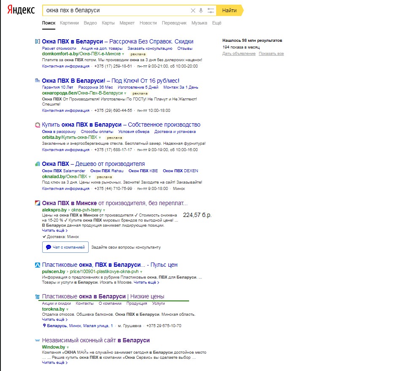401x371 pixels.
Task: Click Нашлось 98 млн результатов text
Action: click(x=252, y=41)
